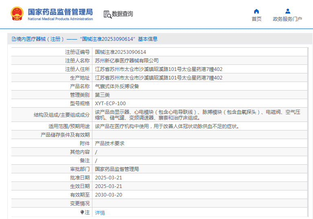This screenshot has height=219, width=313.
Task: Select the 注册人住所 address value
Action: click(x=159, y=69)
